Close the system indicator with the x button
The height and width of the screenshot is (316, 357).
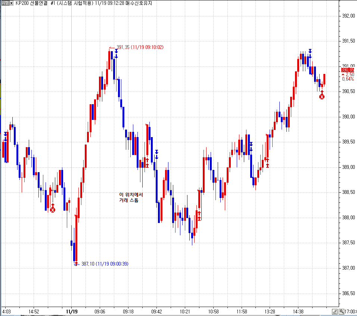(x=11, y=3)
